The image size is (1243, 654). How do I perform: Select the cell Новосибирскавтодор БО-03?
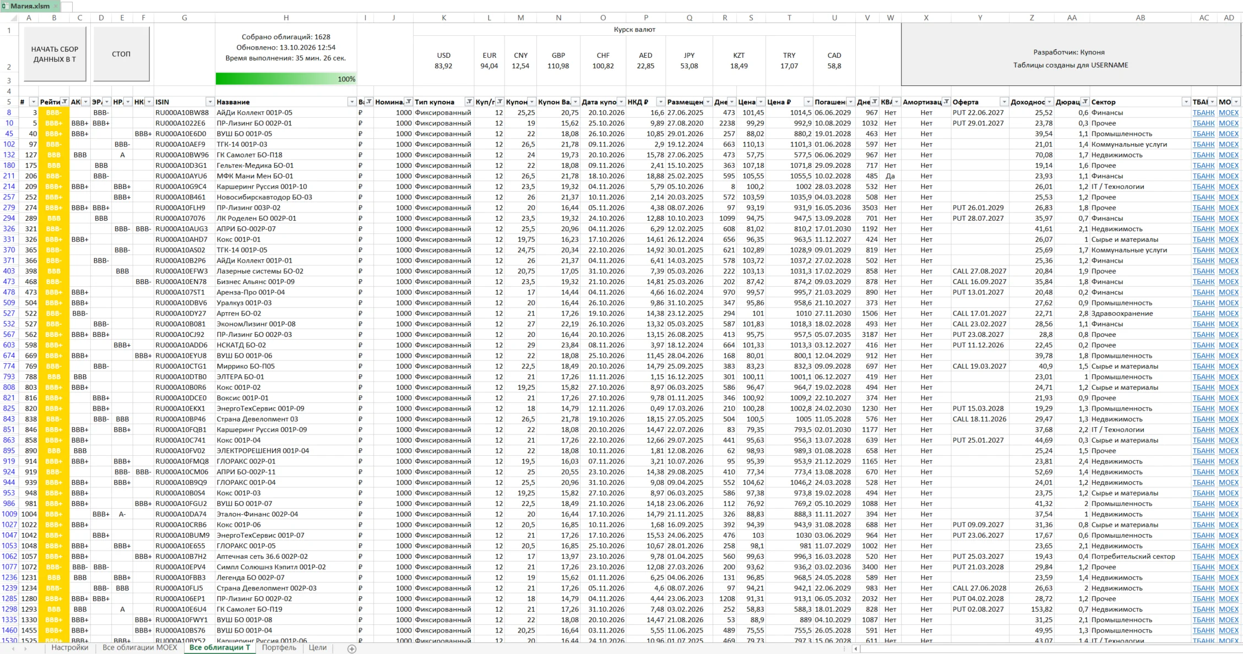[286, 197]
